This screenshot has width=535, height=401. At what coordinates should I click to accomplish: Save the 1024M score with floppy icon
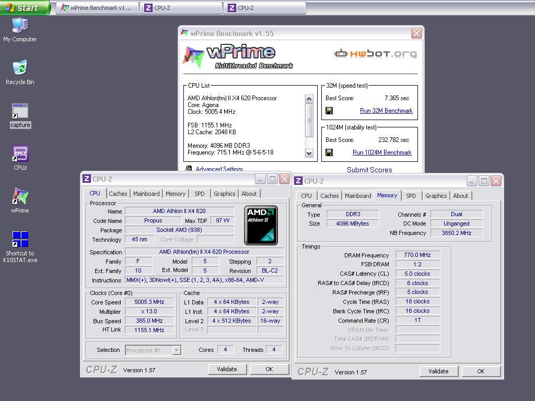click(329, 152)
